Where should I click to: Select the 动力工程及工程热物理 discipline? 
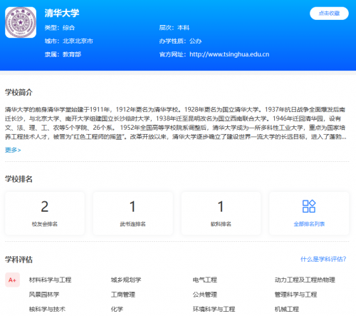pyautogui.click(x=305, y=280)
